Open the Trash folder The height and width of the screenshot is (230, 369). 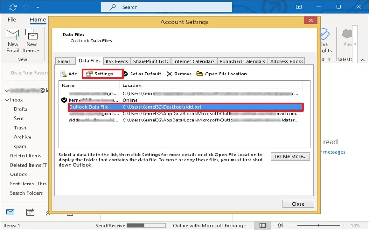[20, 128]
